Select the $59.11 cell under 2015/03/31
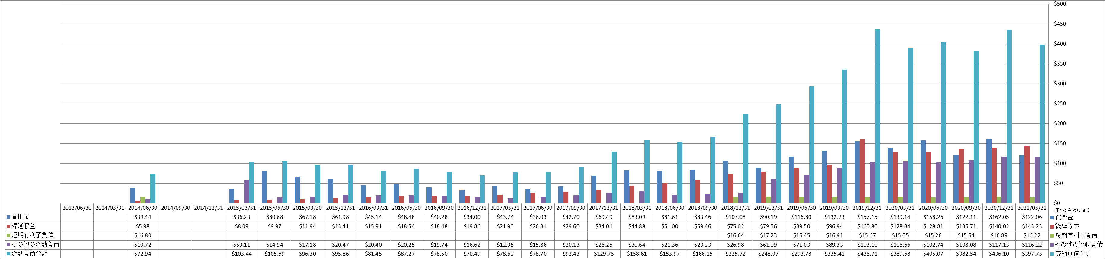The height and width of the screenshot is (259, 1105). pos(241,245)
